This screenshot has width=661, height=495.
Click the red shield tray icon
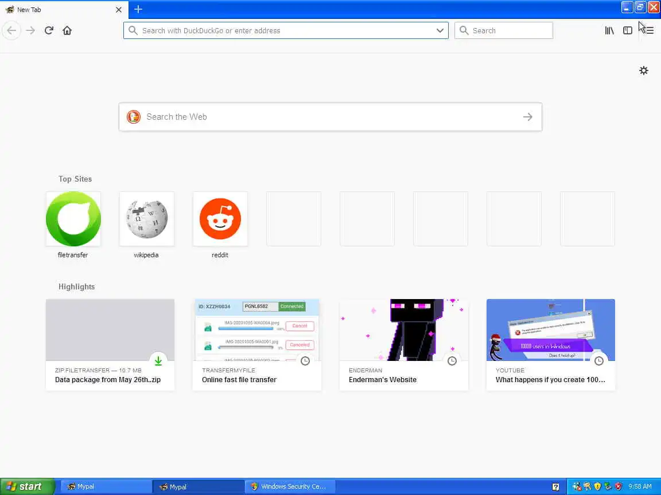pos(618,486)
